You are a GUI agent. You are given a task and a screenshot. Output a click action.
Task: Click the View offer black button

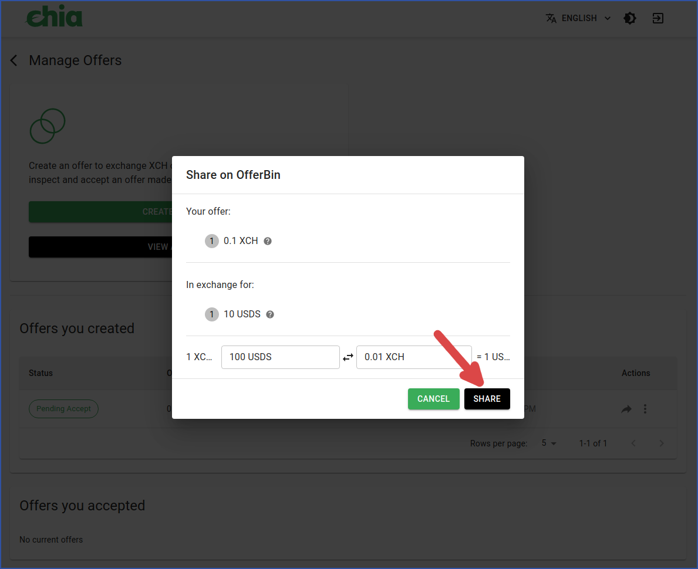pos(100,247)
